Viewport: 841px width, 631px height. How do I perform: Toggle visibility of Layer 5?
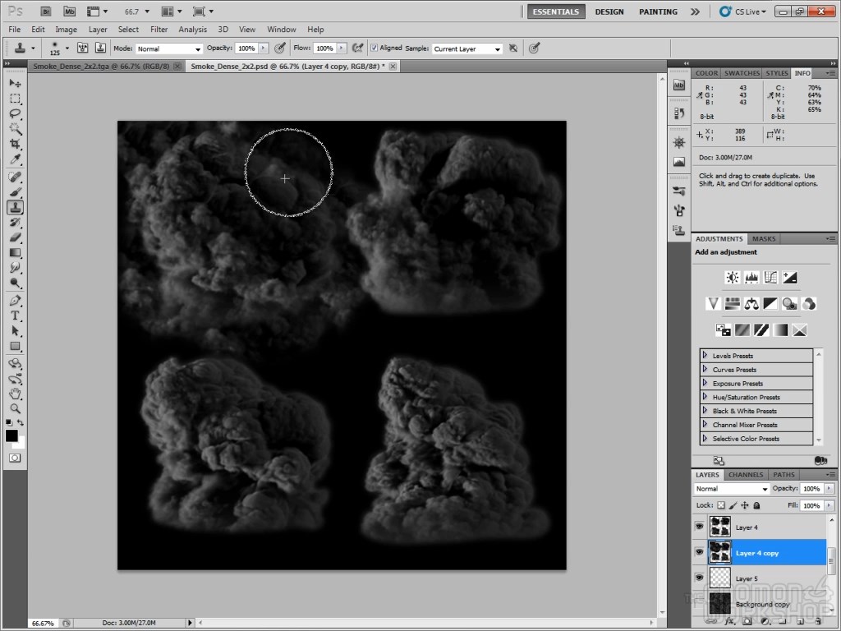(700, 578)
